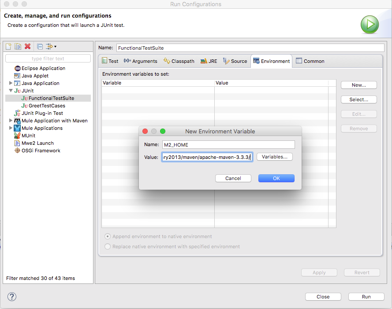Select the FunctionalTestSuite tree item

pyautogui.click(x=48, y=98)
